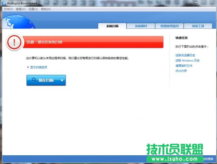This screenshot has height=164, width=217.
Task: Click the red exclamation warning icon
Action: [14, 42]
